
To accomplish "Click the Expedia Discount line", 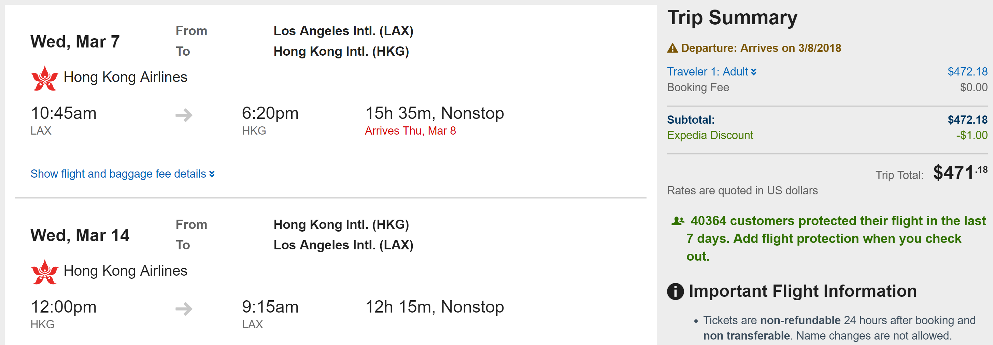I will tap(710, 136).
